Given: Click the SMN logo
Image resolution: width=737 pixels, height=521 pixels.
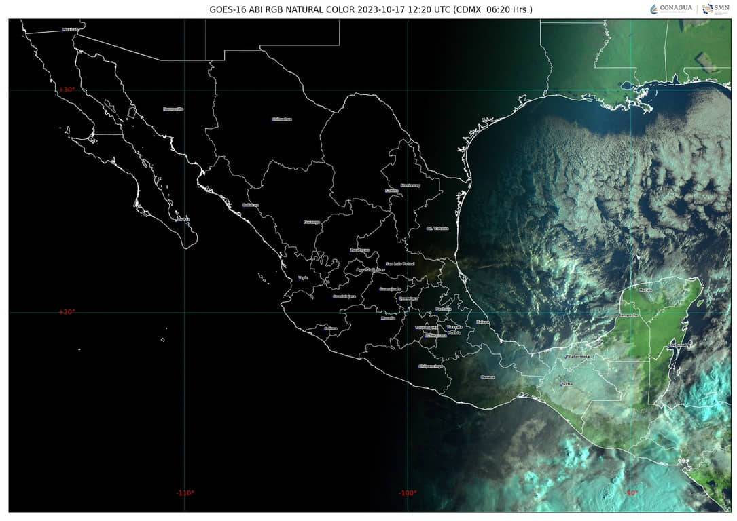Looking at the screenshot, I should click(x=716, y=8).
